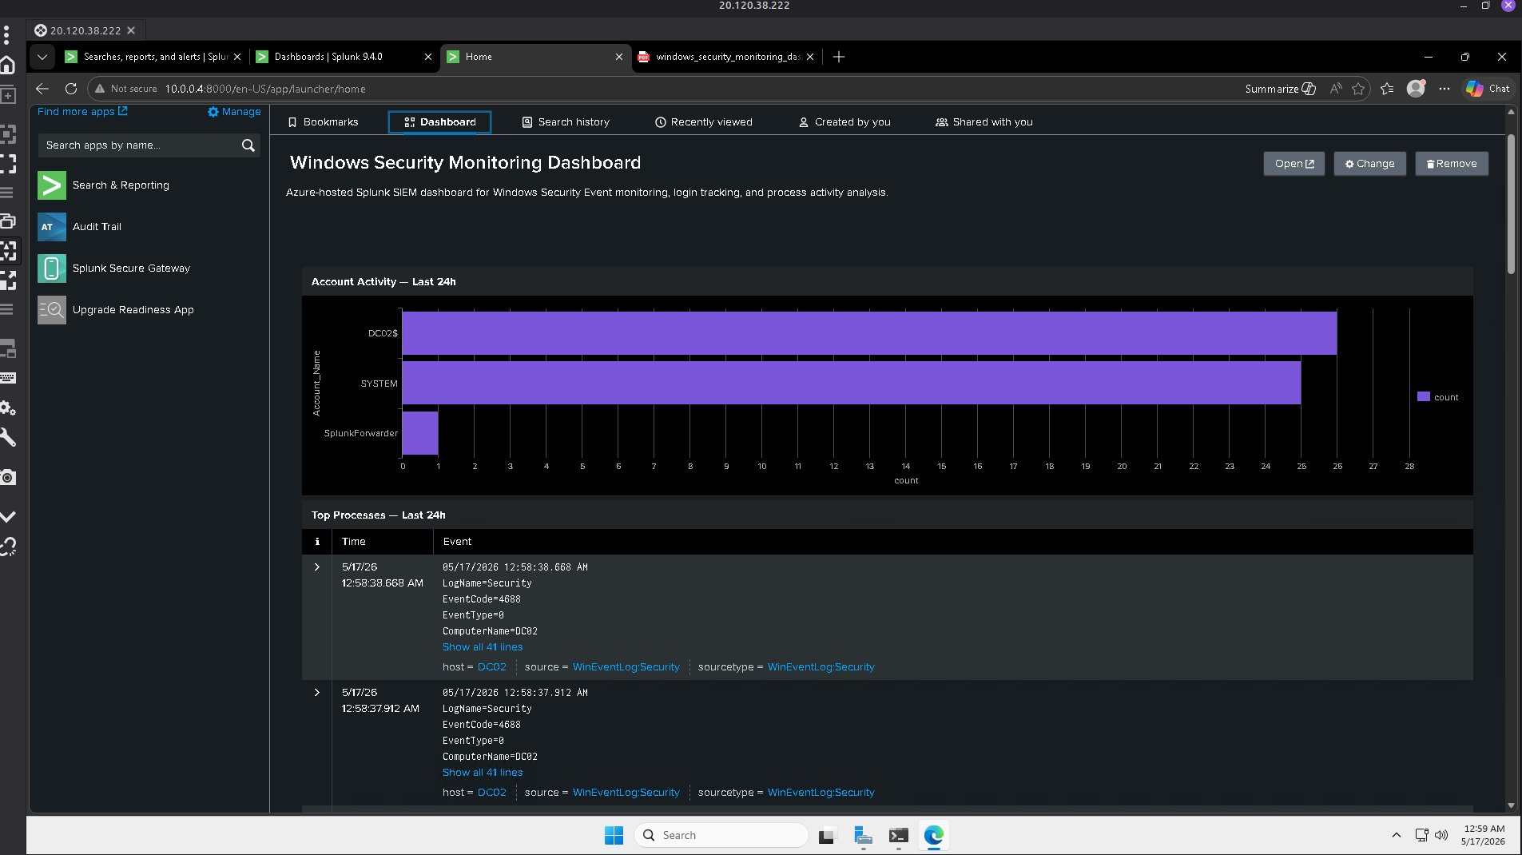Image resolution: width=1522 pixels, height=855 pixels.
Task: Click the broken-link disconnect icon in the viewer sidebar
Action: tap(8, 547)
